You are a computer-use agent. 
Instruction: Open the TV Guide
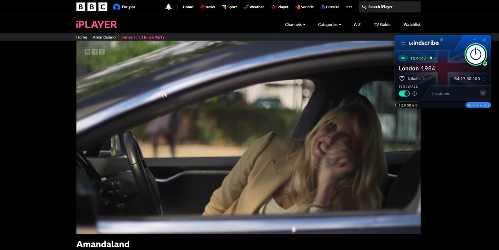[382, 25]
